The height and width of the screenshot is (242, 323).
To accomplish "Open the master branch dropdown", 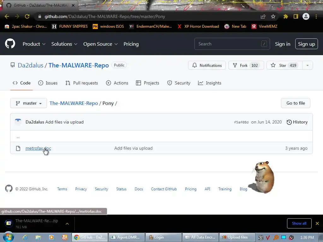I will (28, 103).
